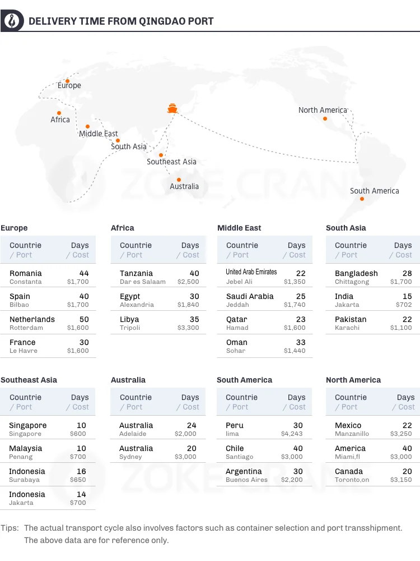420x561 pixels.
Task: Click the orange dot above Australia map label
Action: point(179,180)
